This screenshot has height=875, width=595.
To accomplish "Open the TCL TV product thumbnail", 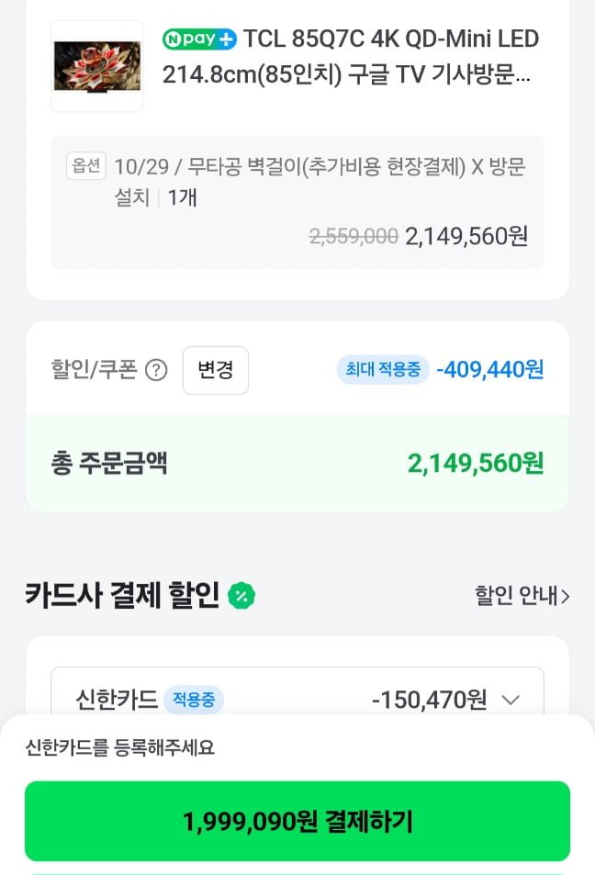I will pos(97,66).
